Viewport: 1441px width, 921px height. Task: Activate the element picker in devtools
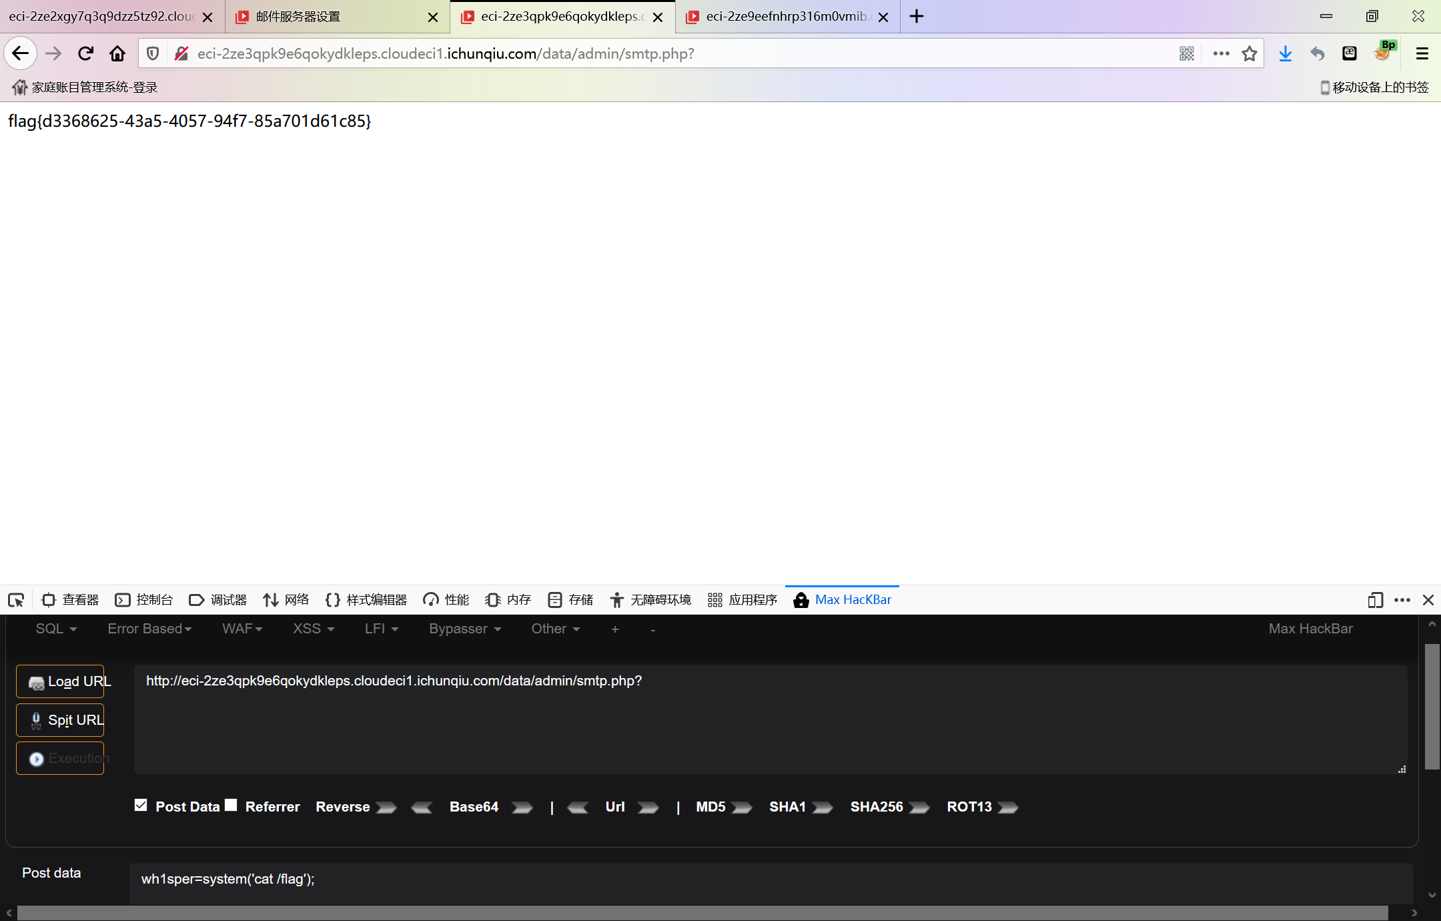tap(16, 600)
